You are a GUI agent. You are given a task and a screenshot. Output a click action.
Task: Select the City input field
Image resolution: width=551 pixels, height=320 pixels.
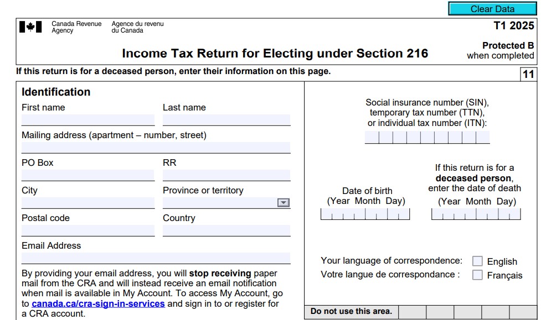coord(87,202)
